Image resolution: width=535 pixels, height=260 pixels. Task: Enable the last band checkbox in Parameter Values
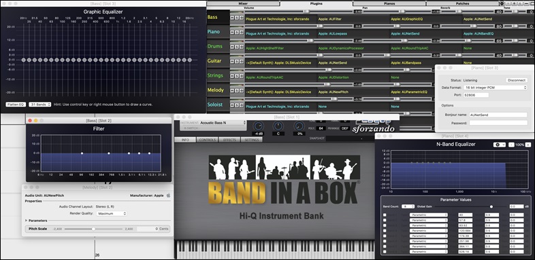[385, 251]
